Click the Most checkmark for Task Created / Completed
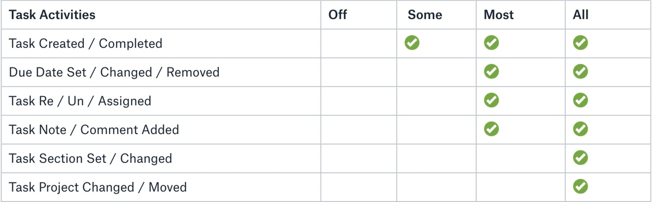The height and width of the screenshot is (202, 653). click(x=491, y=42)
